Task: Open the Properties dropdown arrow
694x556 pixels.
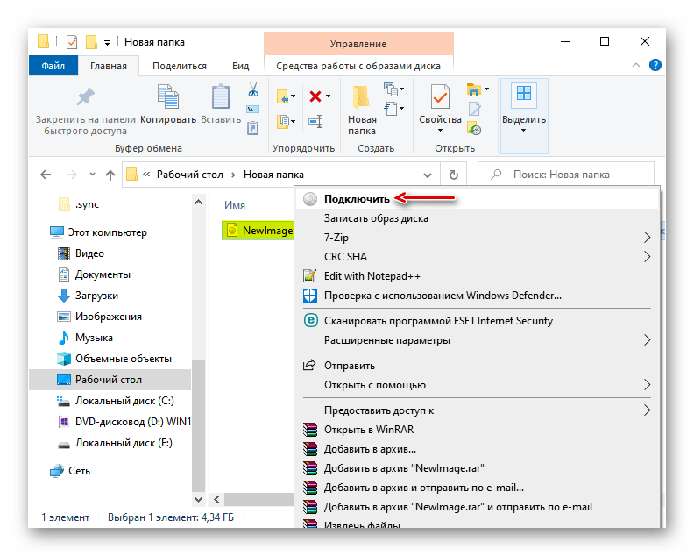Action: point(440,131)
